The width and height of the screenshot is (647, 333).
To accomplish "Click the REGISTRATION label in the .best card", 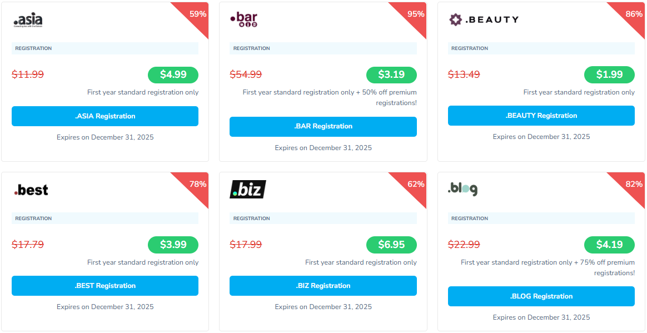I will (33, 218).
